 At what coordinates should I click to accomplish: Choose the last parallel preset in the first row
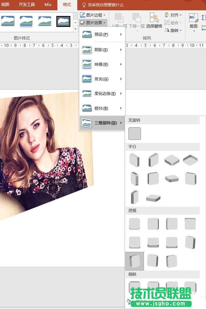[190, 160]
